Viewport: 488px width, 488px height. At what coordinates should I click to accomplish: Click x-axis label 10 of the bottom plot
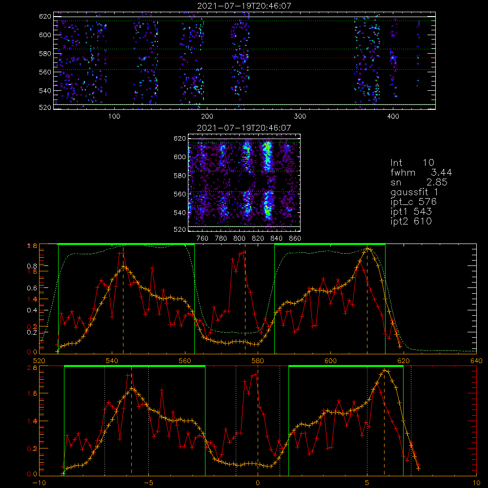click(x=476, y=483)
